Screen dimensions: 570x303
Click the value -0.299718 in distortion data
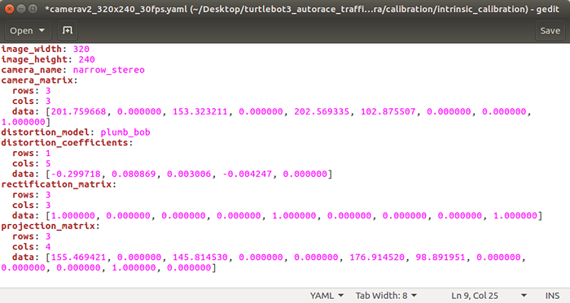tap(76, 174)
